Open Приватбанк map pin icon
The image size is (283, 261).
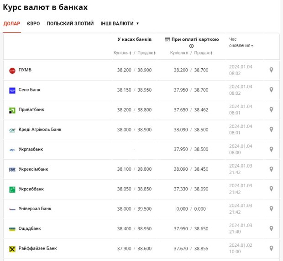click(271, 109)
